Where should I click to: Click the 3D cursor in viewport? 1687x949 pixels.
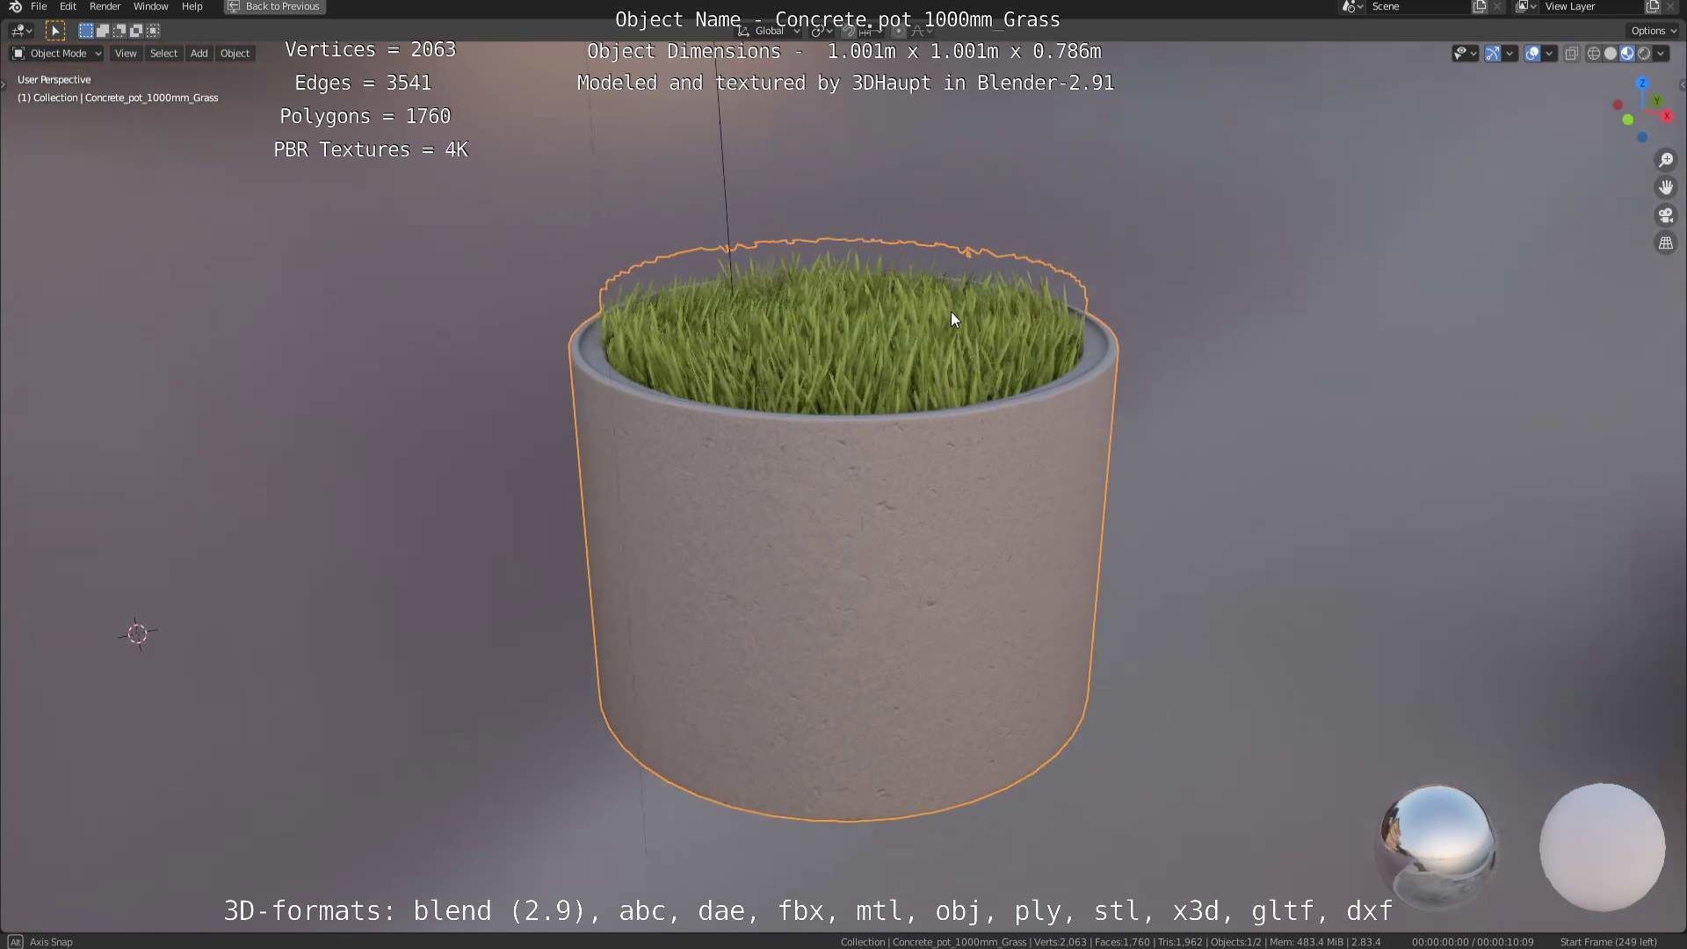click(137, 634)
